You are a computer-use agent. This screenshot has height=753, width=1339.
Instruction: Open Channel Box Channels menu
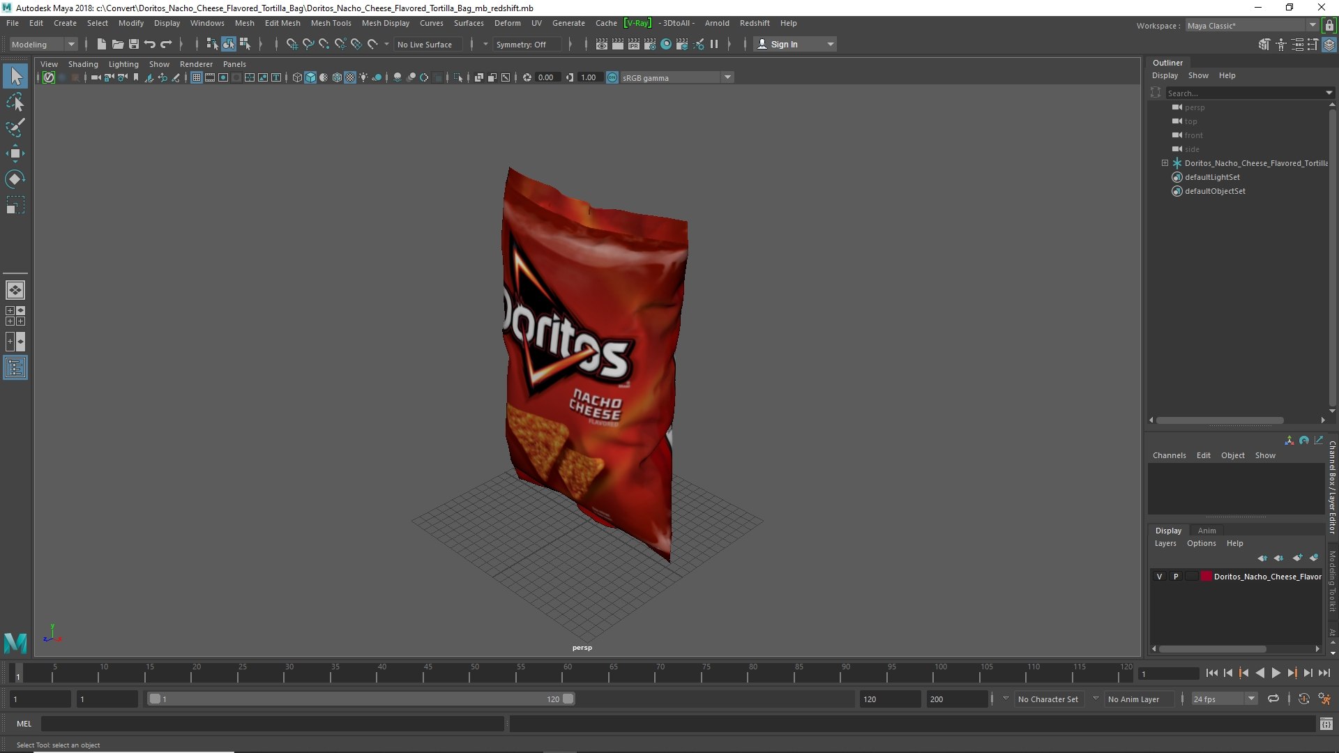point(1169,455)
